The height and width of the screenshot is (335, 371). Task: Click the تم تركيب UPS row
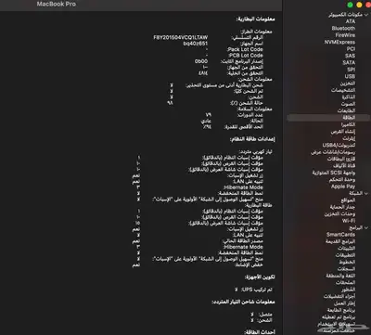coord(254,290)
